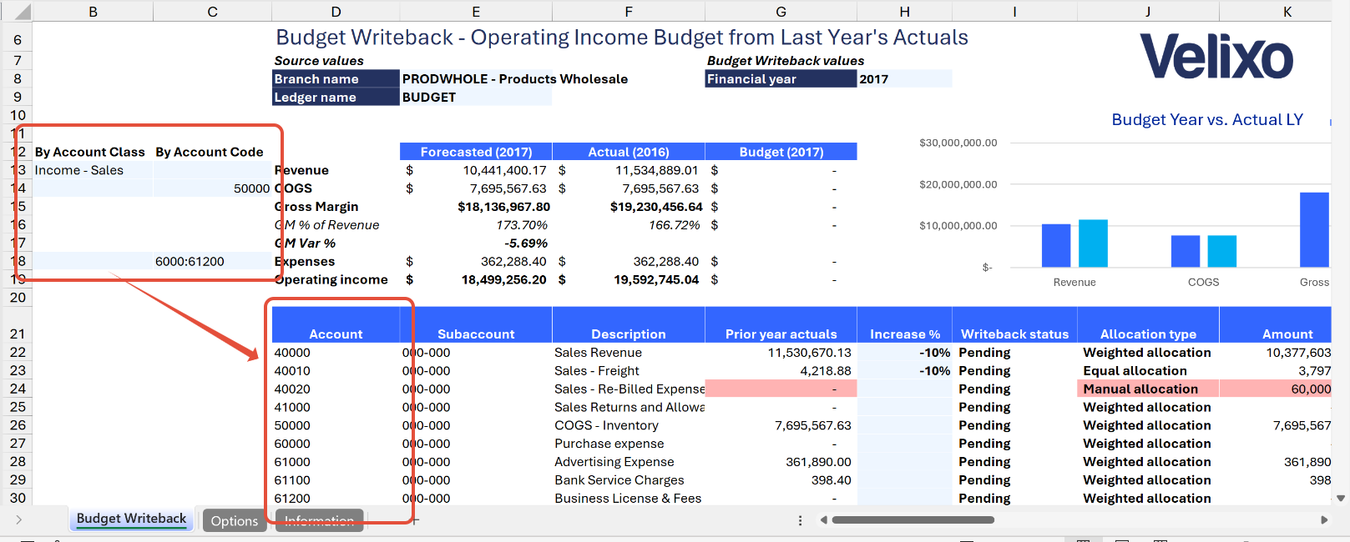The width and height of the screenshot is (1350, 542).
Task: Select row 22 header
Action: pyautogui.click(x=18, y=352)
